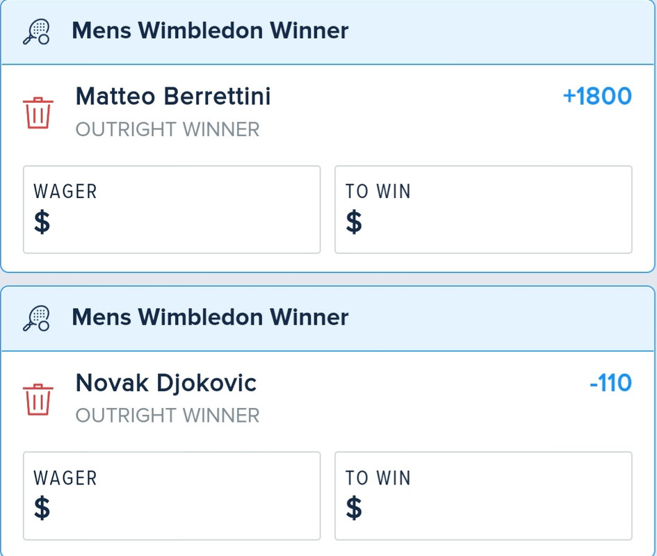Click the dollar sign in Djokovic's wager box
Screen dimensions: 657x556
(x=42, y=508)
